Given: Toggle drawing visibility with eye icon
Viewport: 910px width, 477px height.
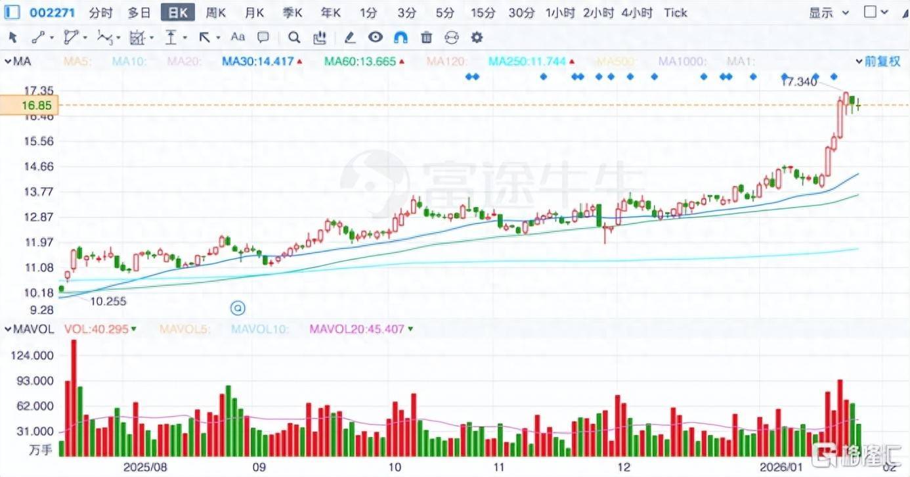Looking at the screenshot, I should click(375, 37).
